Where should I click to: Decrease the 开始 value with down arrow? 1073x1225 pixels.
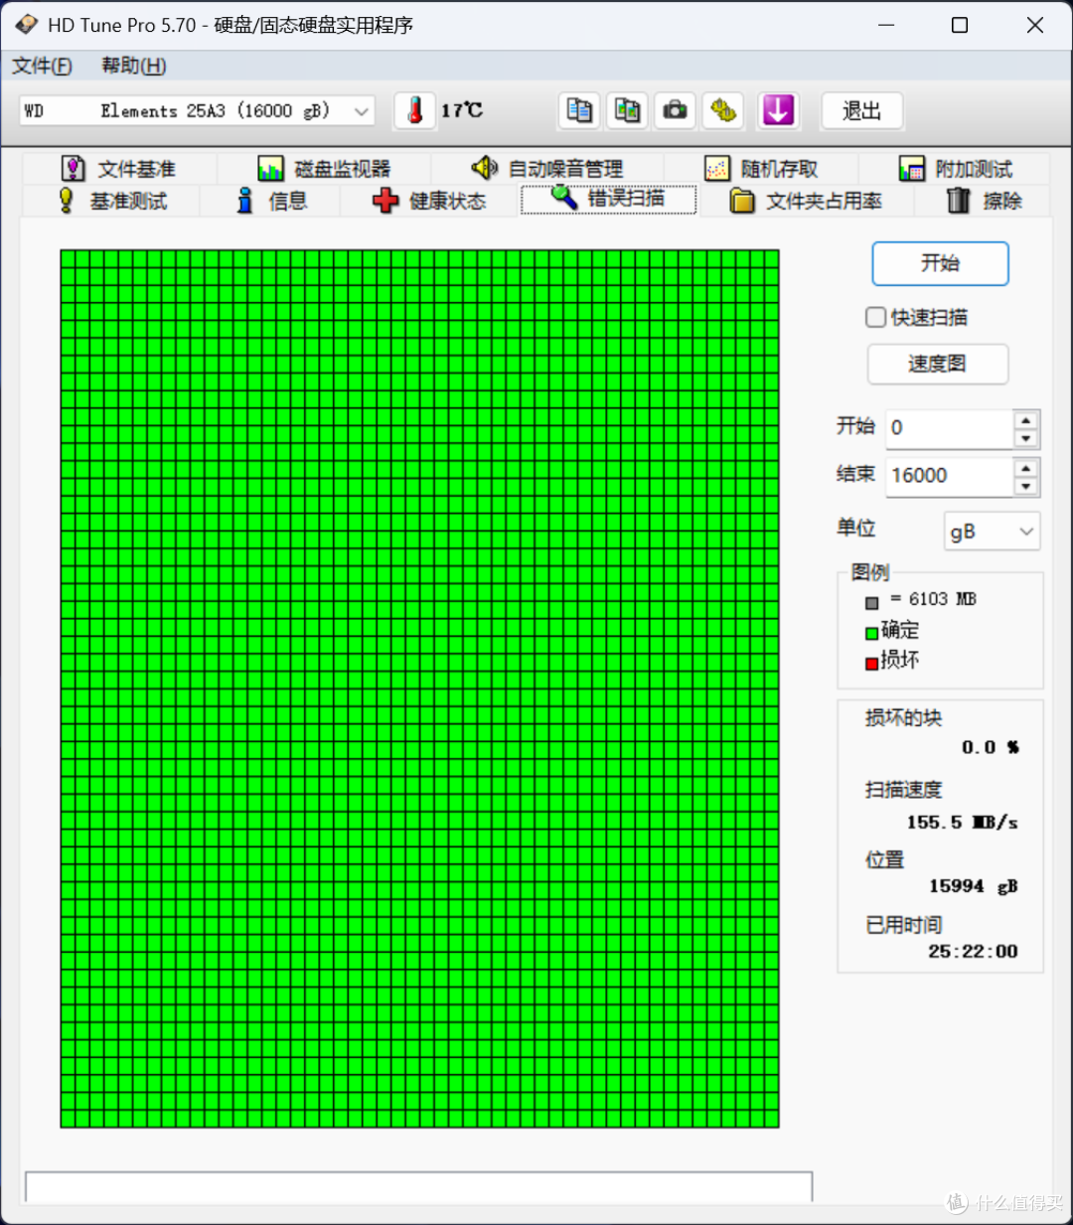coord(1026,438)
